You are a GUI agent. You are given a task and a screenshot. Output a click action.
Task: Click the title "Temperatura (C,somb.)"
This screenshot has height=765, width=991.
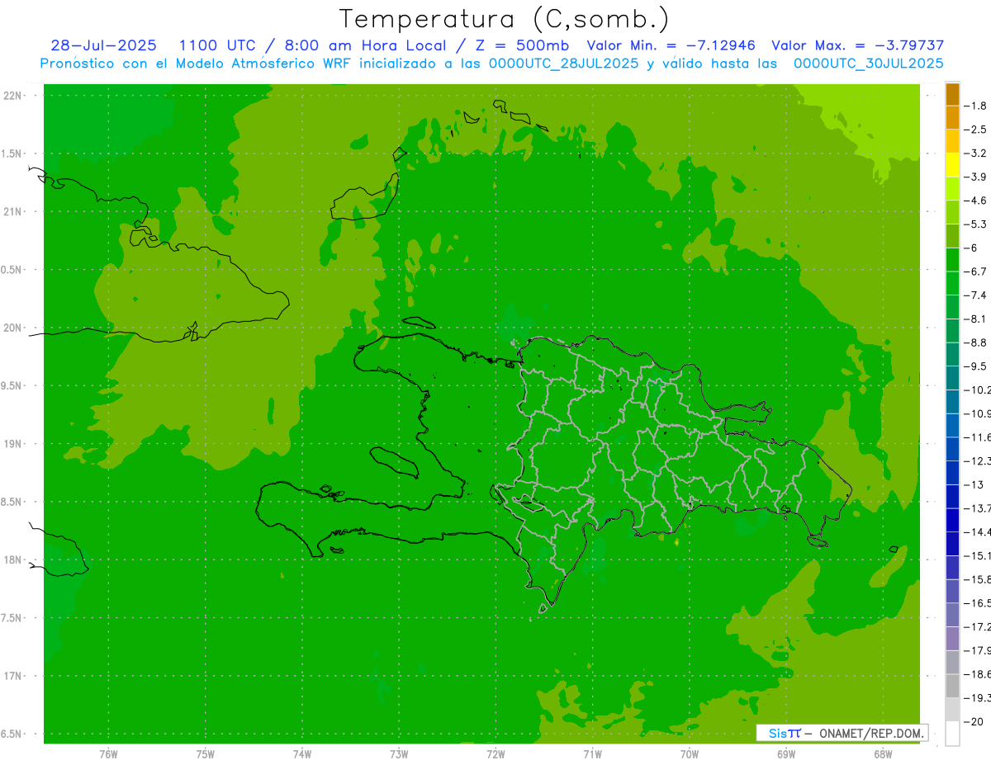505,19
